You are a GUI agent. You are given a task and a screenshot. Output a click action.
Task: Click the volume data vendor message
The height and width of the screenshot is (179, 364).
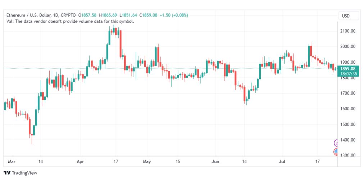(x=70, y=21)
